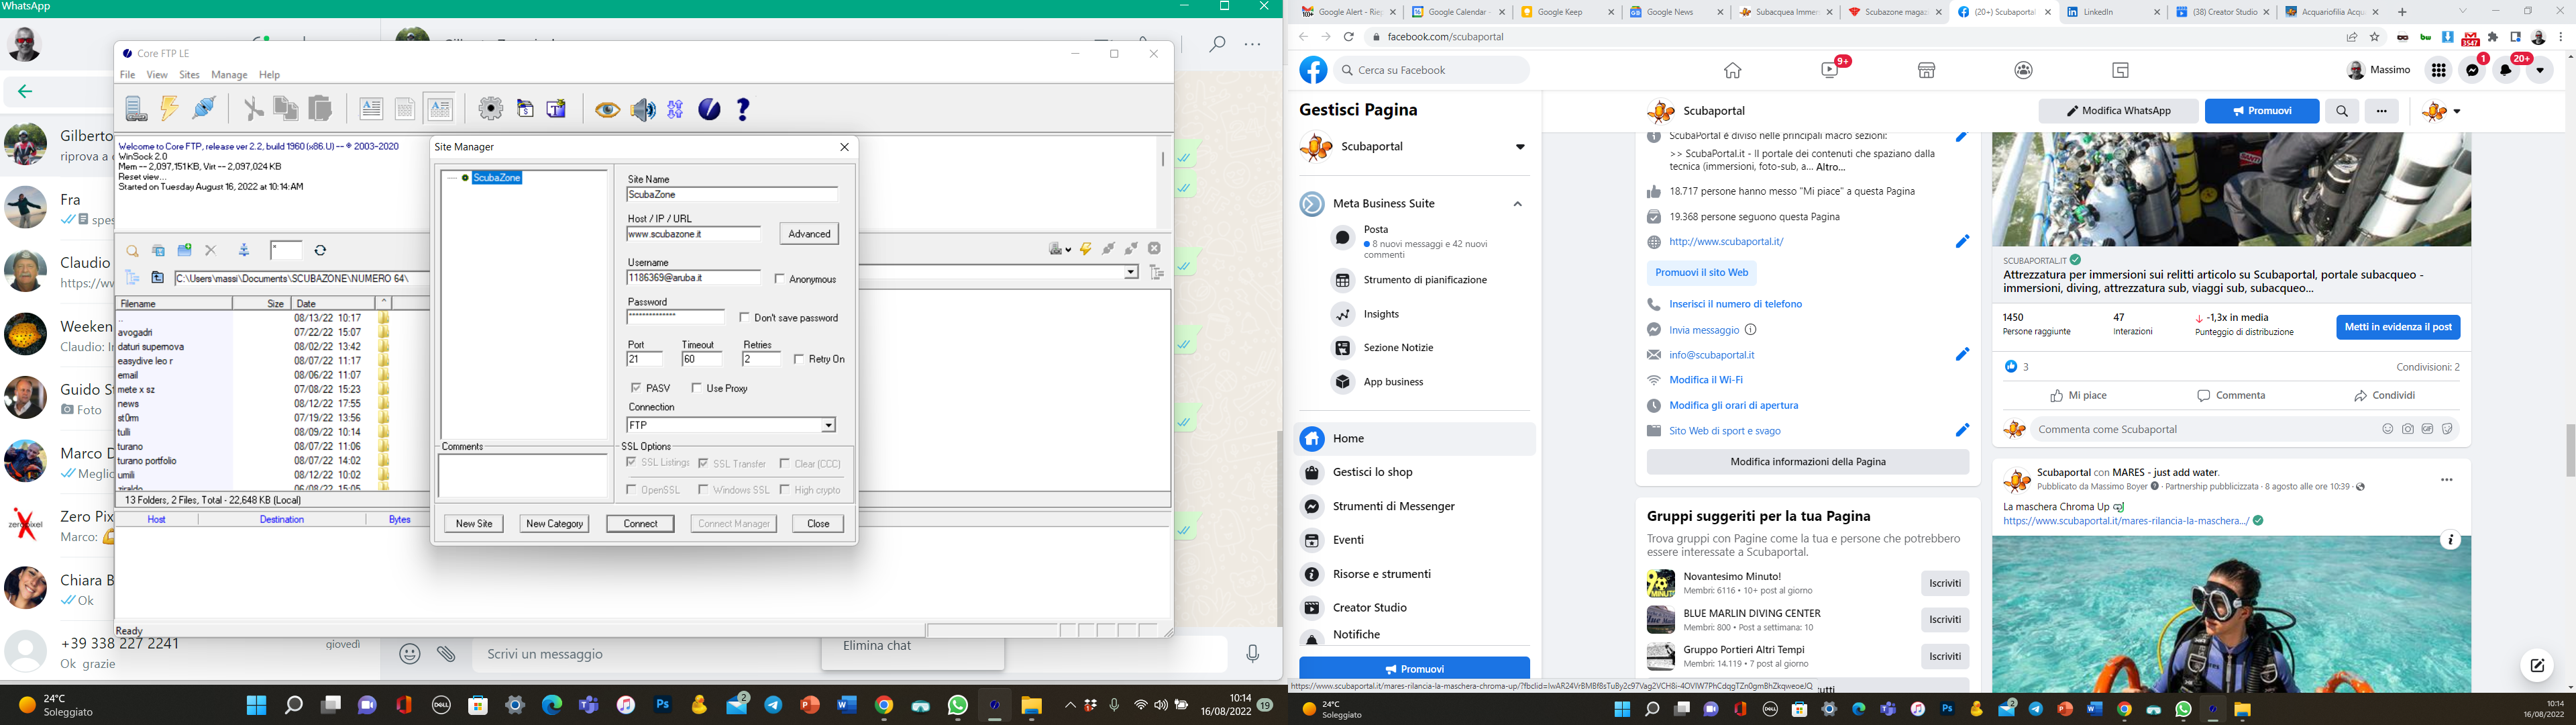Click the microphone voice message icon in WhatsApp
Image resolution: width=2576 pixels, height=725 pixels.
click(1253, 654)
